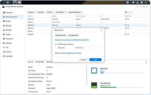This screenshot has height=95, width=151.
Task: Select Virtual Machine sidebar item
Action: (13, 17)
